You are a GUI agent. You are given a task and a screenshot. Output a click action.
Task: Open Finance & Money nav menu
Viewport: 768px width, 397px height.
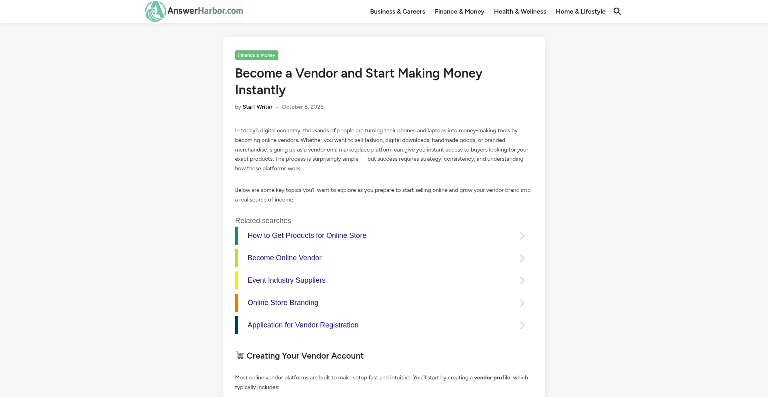[459, 12]
